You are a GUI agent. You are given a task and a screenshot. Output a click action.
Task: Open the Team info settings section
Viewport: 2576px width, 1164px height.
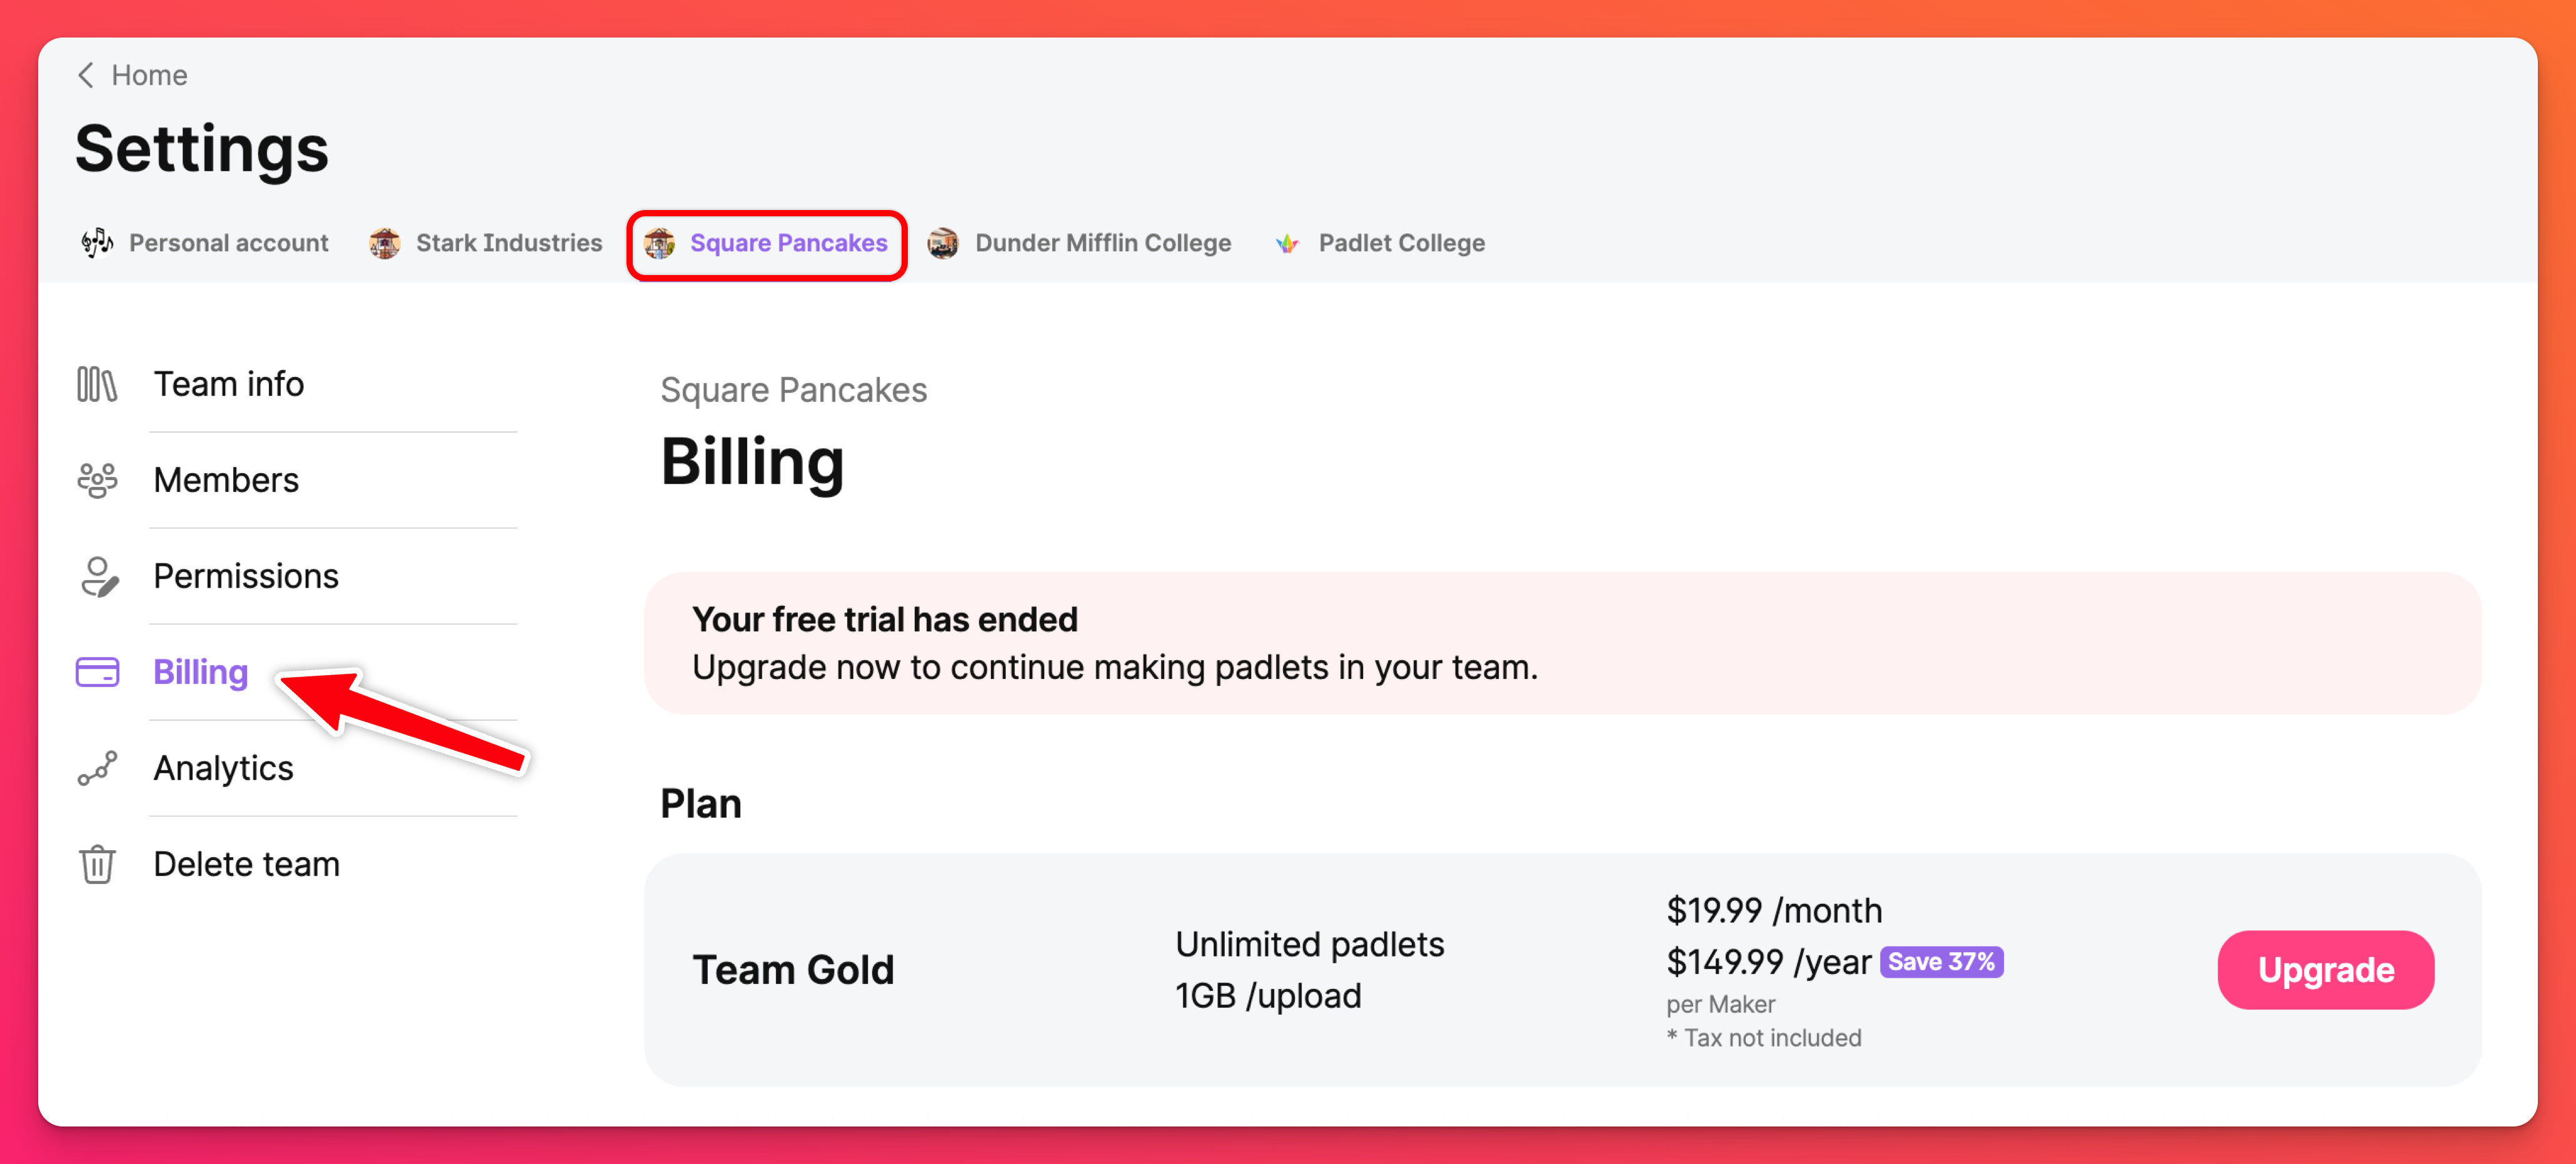click(228, 384)
